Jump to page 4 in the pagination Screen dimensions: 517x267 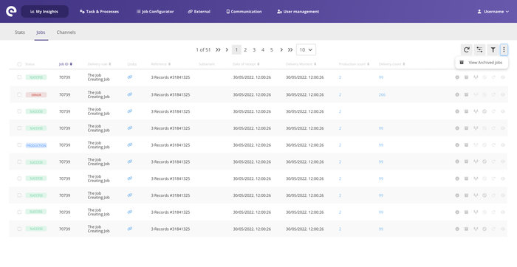pos(263,49)
